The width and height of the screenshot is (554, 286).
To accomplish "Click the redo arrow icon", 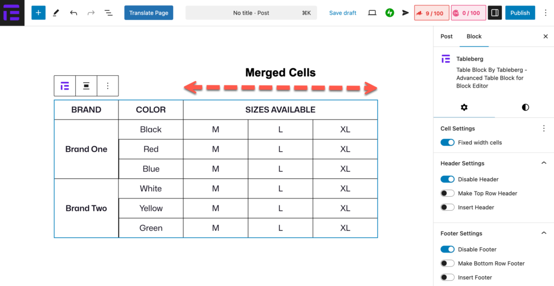I will click(91, 13).
